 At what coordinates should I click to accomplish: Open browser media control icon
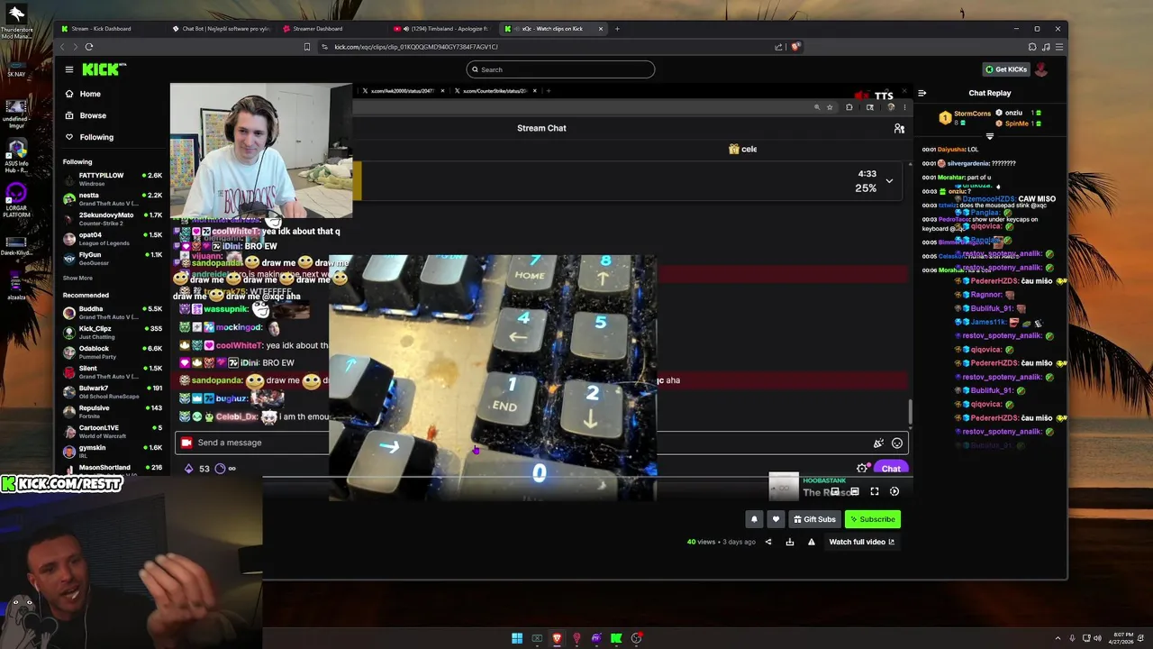click(1046, 47)
